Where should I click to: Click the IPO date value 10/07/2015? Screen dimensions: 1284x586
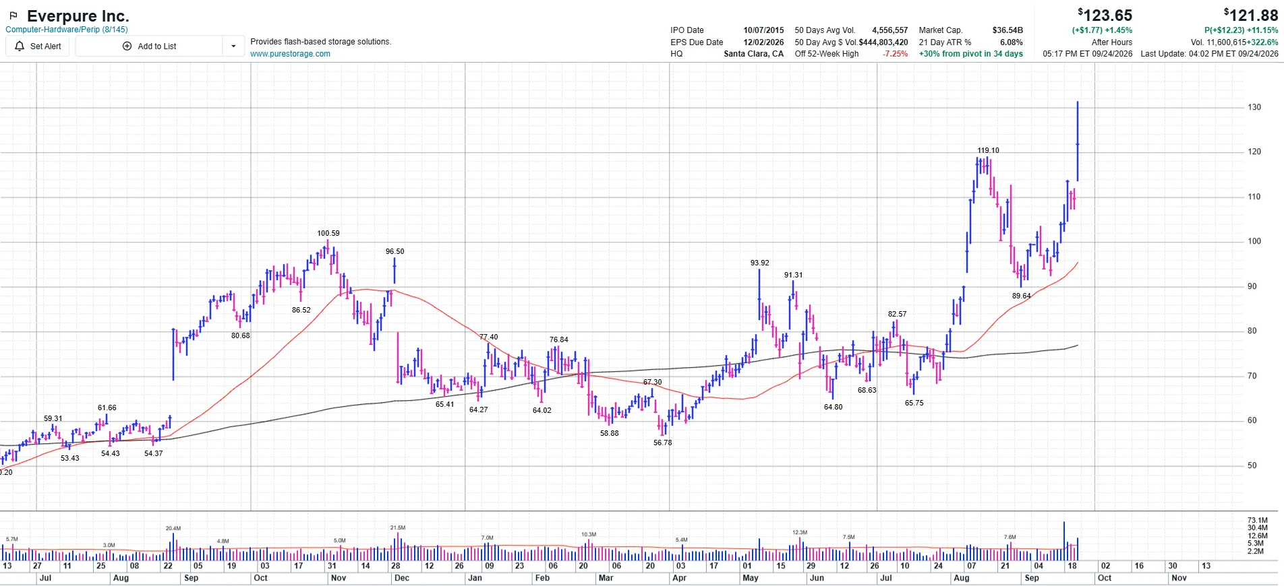763,30
